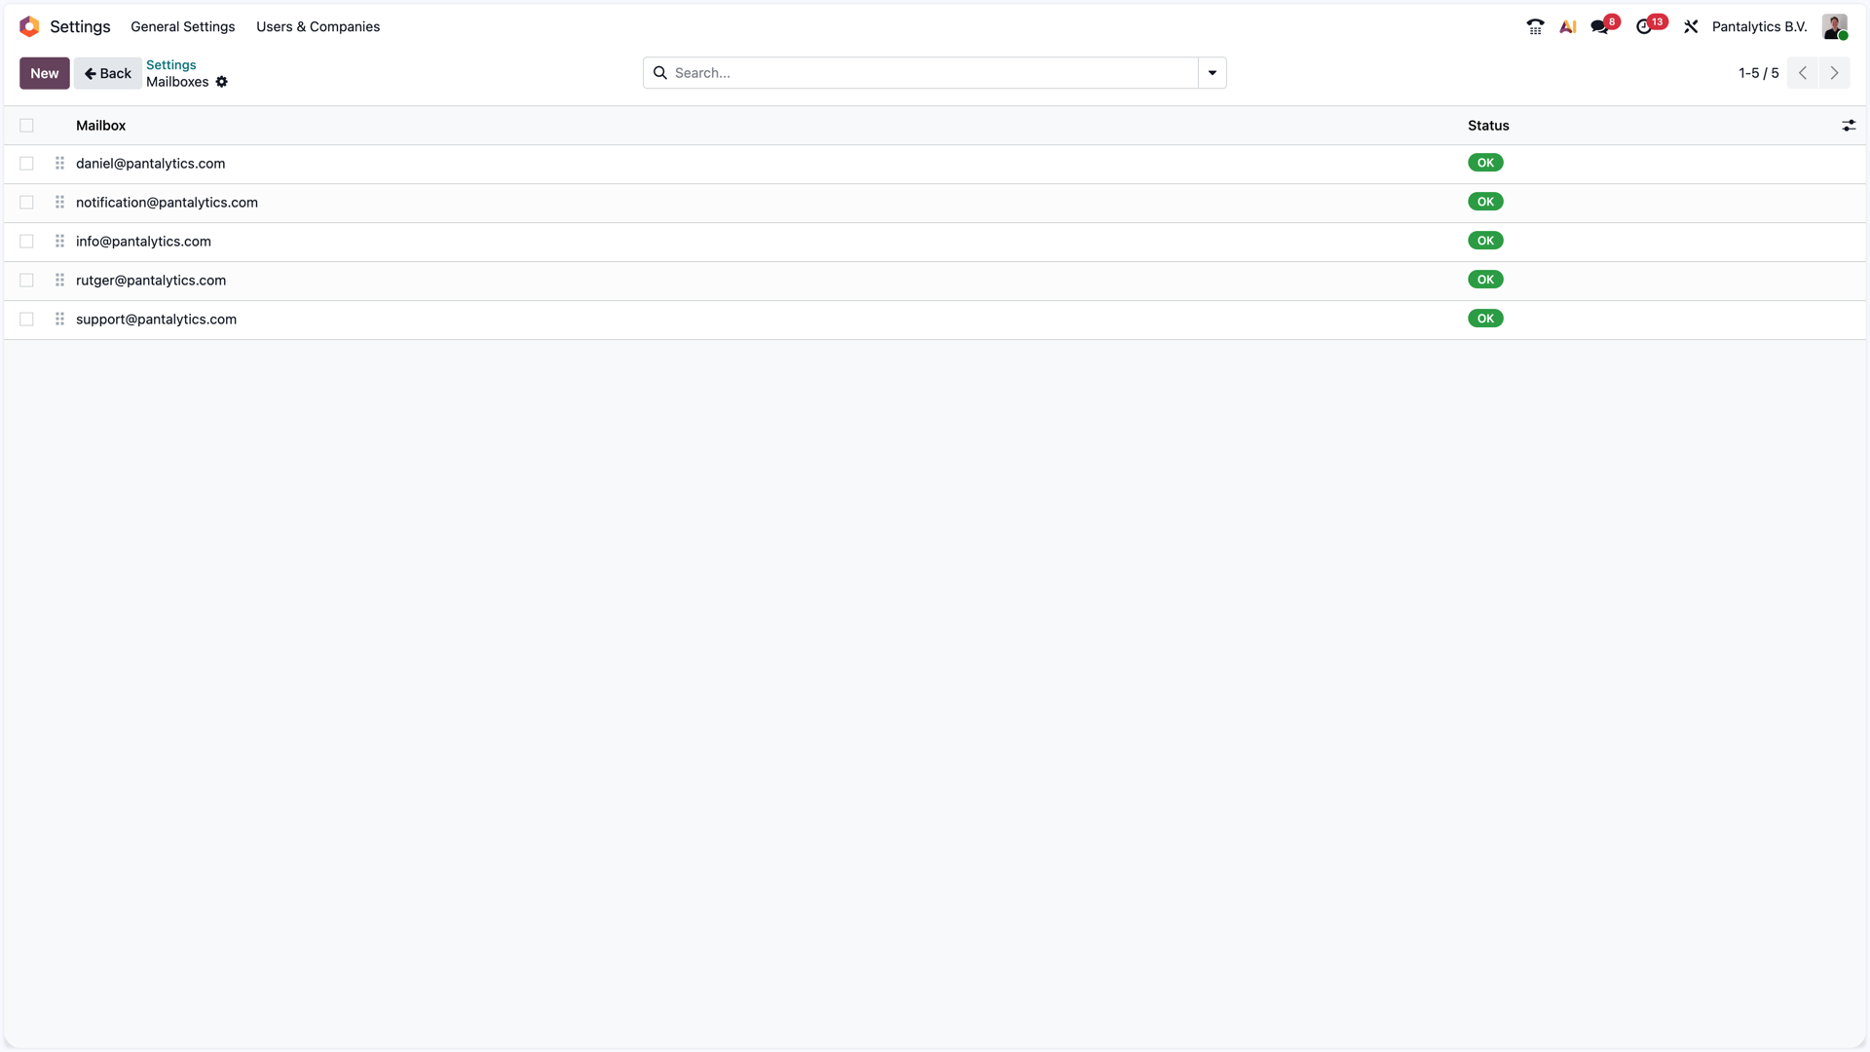Open the General Settings menu

click(183, 26)
